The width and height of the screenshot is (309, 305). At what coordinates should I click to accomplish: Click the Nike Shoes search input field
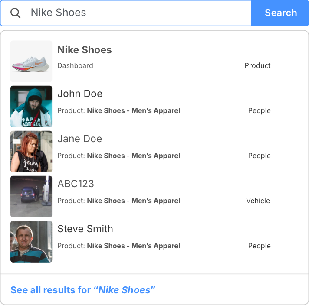click(x=126, y=13)
